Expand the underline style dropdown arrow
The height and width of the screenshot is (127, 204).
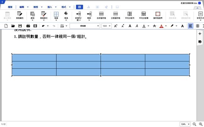[x=148, y=26]
